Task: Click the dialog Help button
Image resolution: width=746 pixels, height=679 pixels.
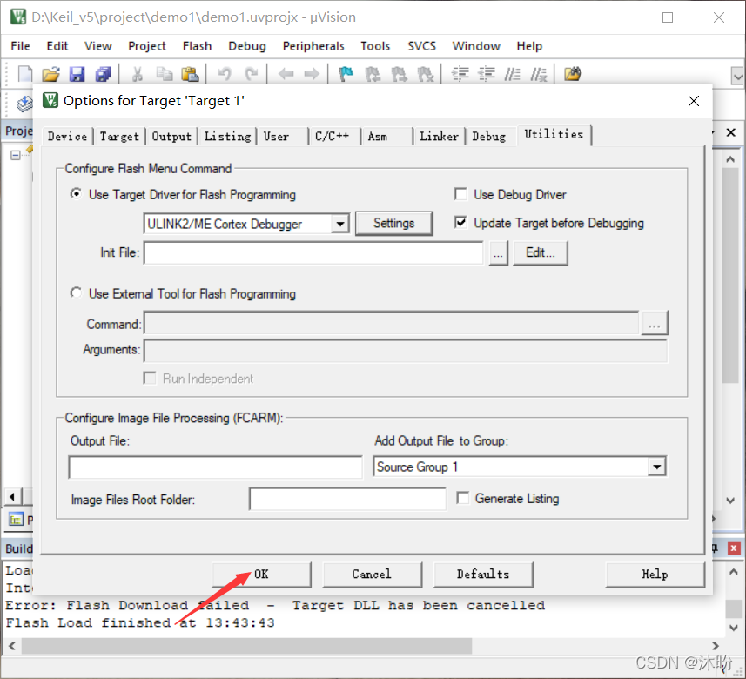Action: click(x=655, y=575)
